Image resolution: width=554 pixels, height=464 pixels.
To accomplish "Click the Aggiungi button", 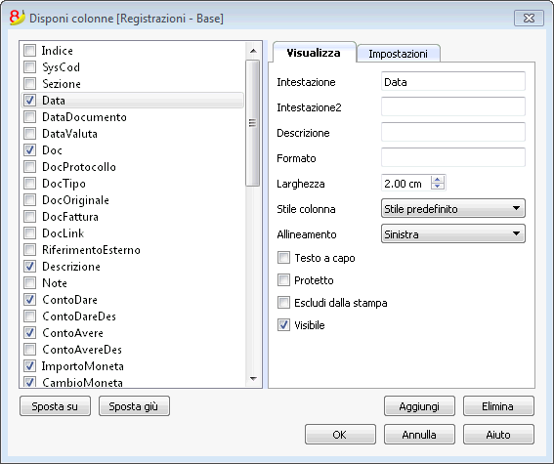I will [419, 406].
